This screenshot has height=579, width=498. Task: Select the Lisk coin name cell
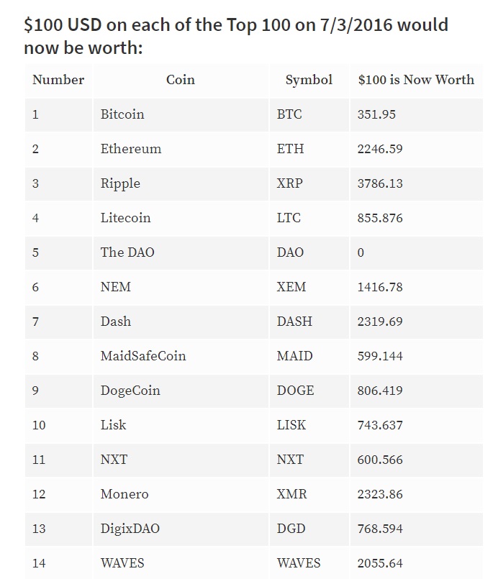pos(181,425)
